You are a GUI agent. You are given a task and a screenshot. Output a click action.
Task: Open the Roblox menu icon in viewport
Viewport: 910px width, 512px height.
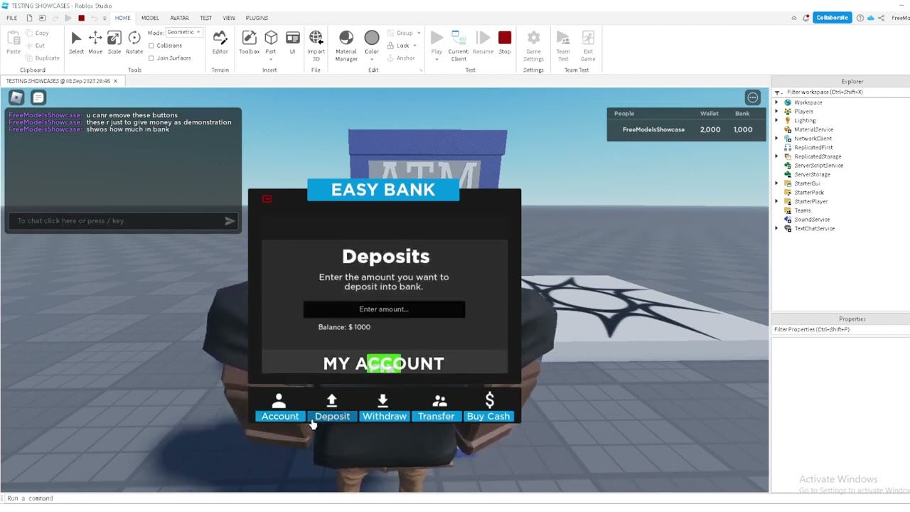point(16,97)
